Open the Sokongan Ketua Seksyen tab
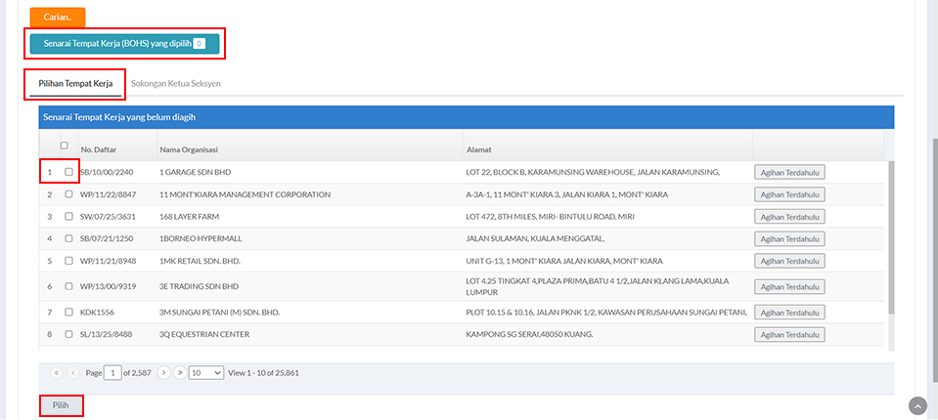 176,84
